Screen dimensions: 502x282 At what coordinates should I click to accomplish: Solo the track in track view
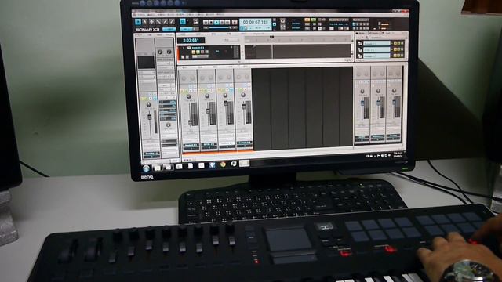pyautogui.click(x=198, y=52)
